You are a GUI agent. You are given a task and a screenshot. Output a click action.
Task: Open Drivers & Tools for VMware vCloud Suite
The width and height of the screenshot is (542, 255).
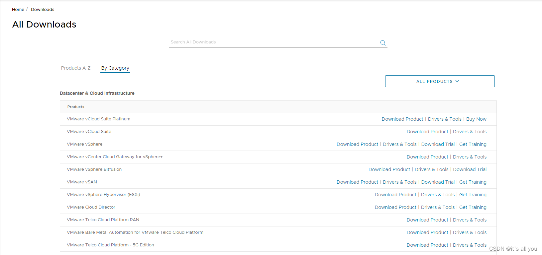click(470, 132)
